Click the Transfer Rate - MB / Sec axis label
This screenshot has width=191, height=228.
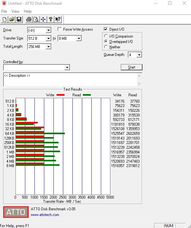coord(62,201)
